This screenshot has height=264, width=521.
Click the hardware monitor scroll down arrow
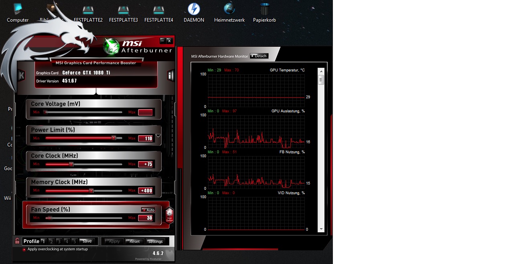tap(321, 229)
